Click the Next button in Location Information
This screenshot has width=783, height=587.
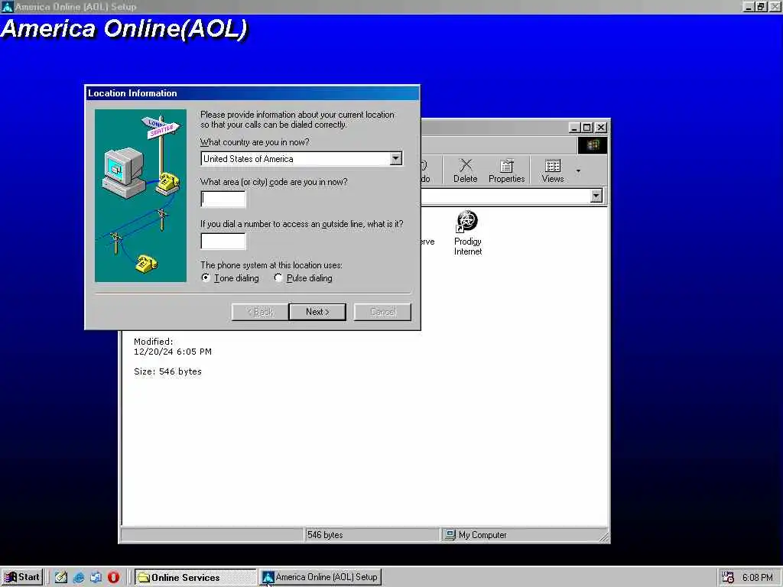(317, 312)
